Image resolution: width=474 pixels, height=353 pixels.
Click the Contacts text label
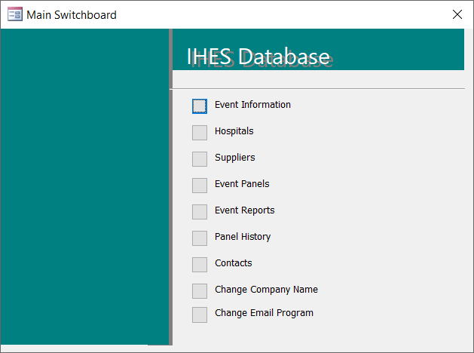point(234,263)
